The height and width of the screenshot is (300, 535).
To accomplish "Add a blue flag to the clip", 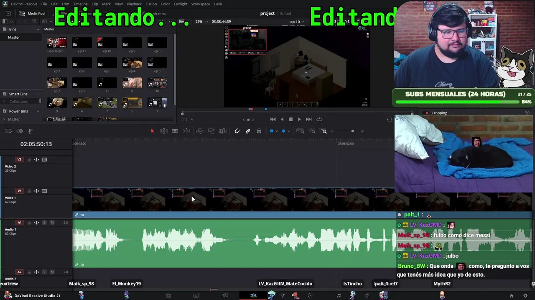I will tap(271, 131).
